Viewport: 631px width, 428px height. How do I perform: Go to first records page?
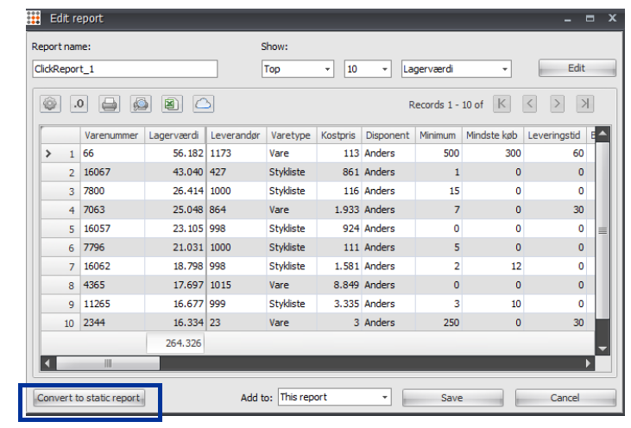coord(502,104)
